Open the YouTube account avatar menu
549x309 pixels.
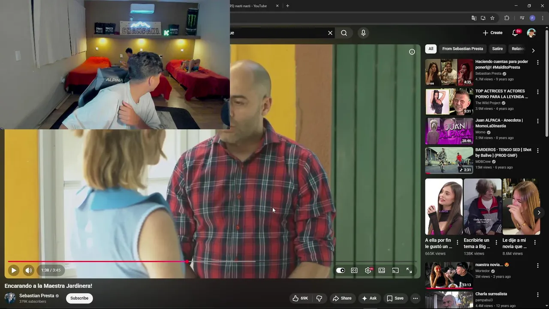pyautogui.click(x=531, y=33)
